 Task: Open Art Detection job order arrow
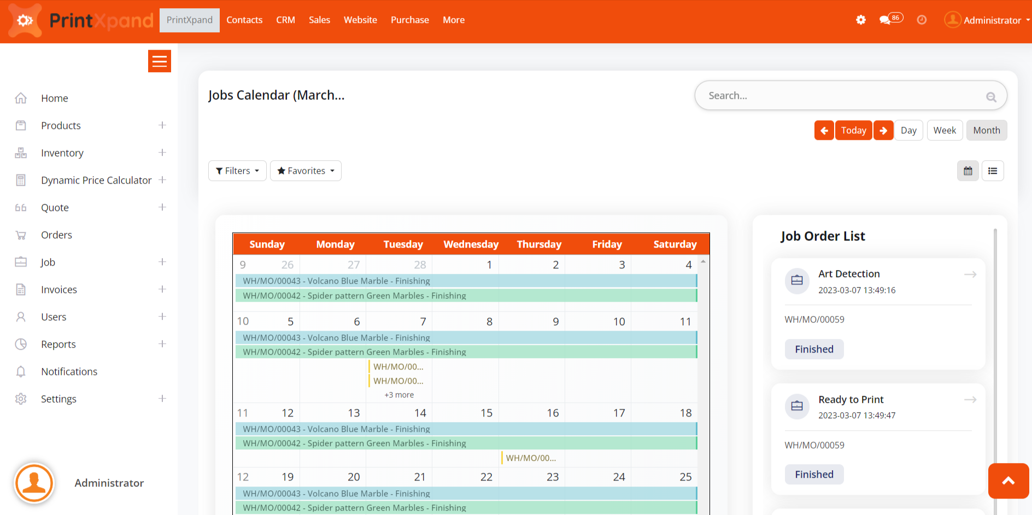pos(970,274)
